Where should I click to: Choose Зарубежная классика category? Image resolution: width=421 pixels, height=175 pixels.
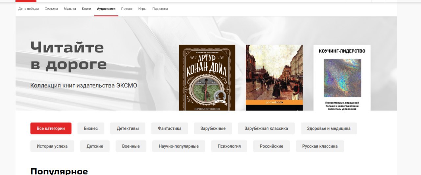point(266,128)
